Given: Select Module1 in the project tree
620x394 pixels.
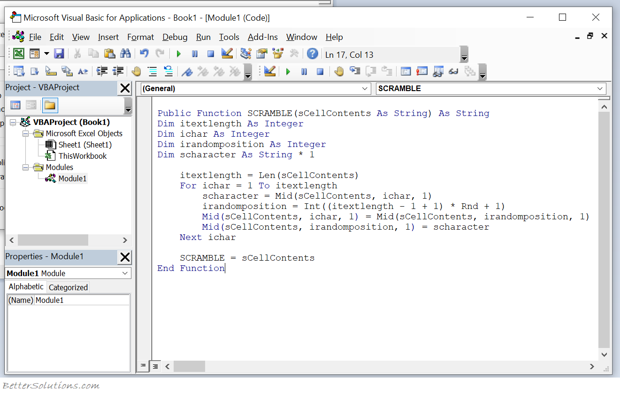Looking at the screenshot, I should click(x=72, y=178).
